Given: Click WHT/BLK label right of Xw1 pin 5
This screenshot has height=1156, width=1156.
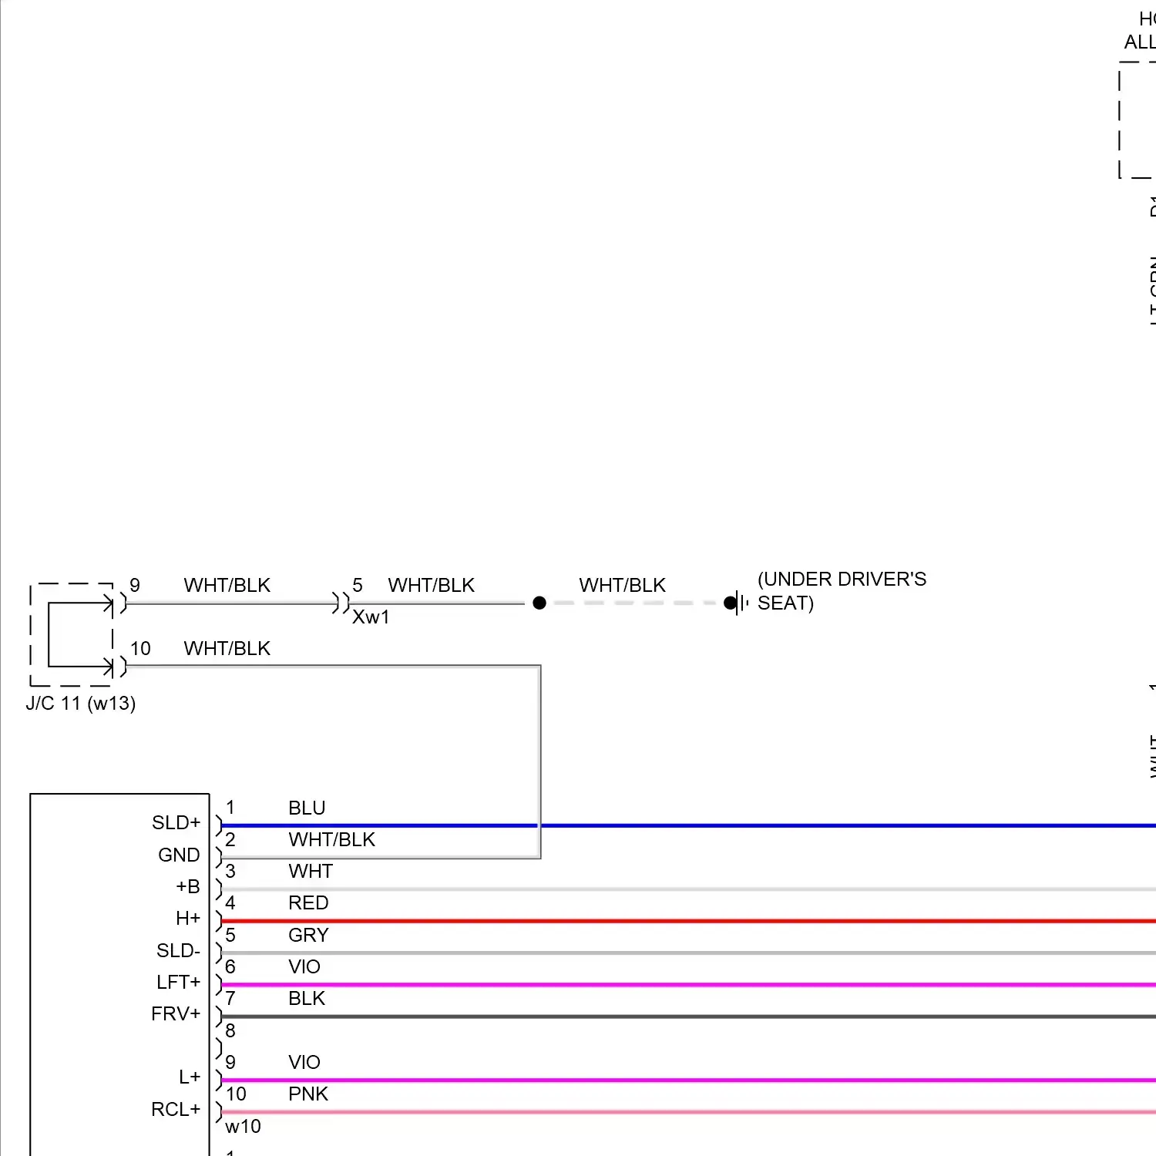Looking at the screenshot, I should 432,585.
